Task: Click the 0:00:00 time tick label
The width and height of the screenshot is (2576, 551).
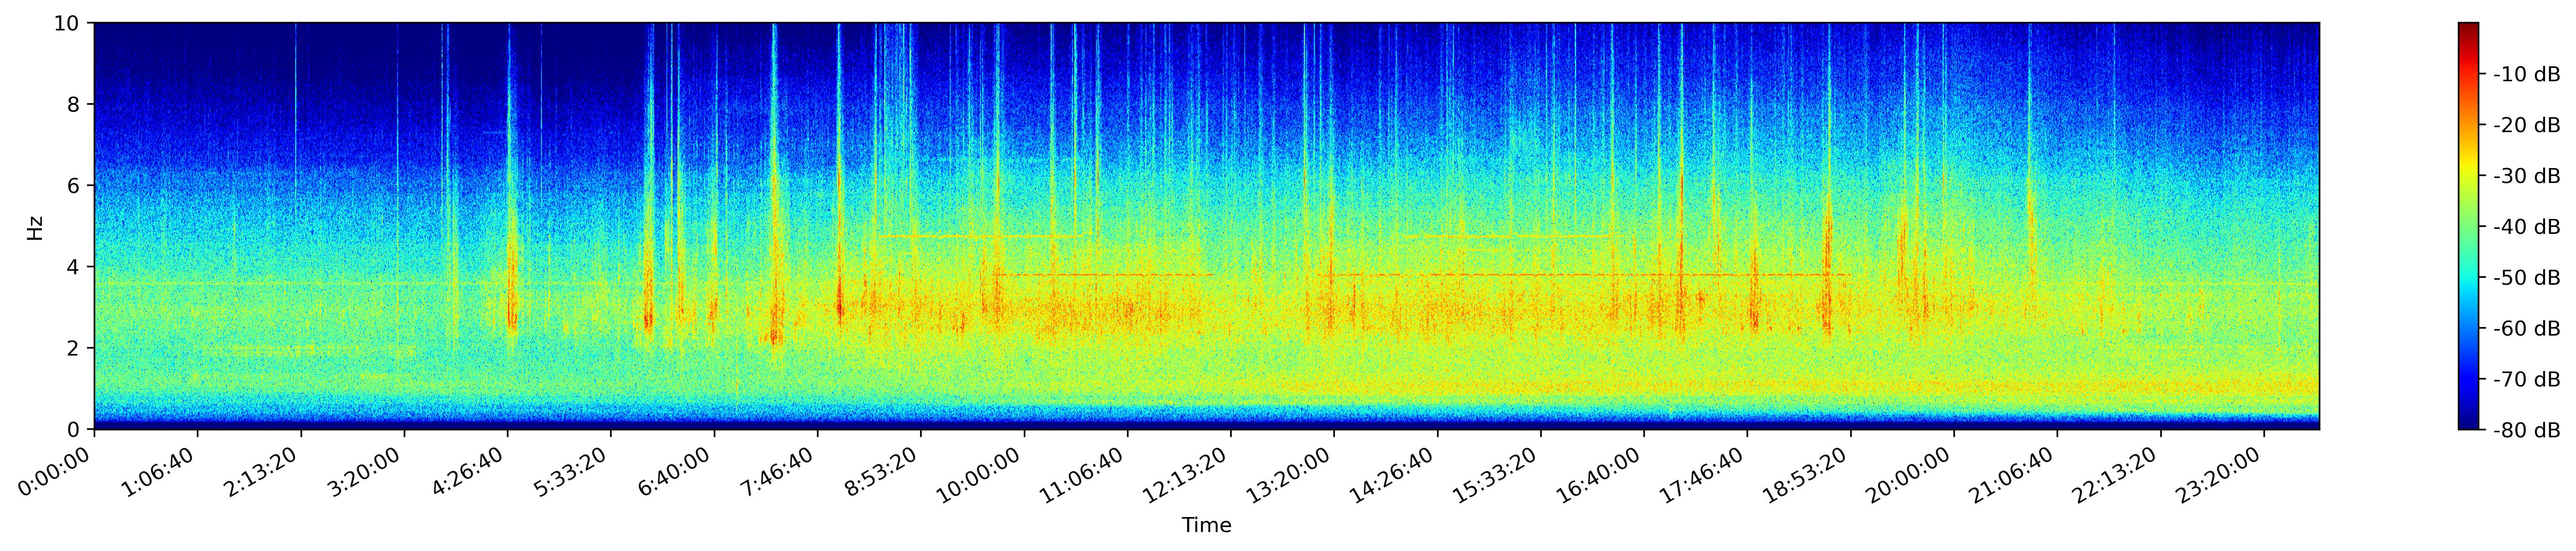Action: (57, 469)
